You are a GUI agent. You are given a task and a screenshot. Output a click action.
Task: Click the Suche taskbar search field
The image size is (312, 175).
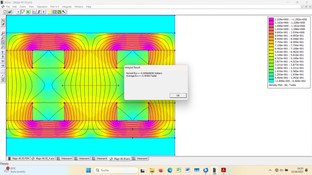[116, 170]
